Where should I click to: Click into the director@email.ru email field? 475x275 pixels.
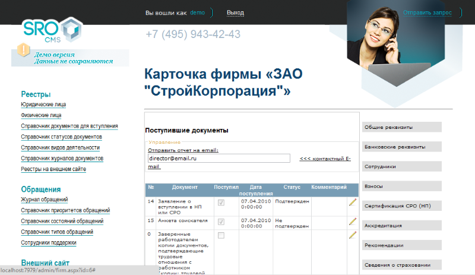click(218, 159)
